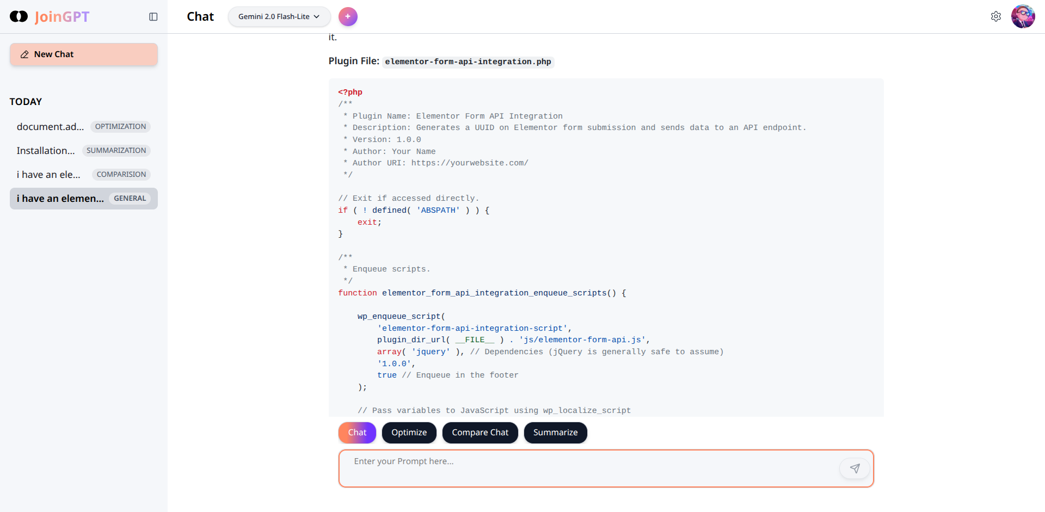
Task: Select the active 'i have an elemen...' chat
Action: click(60, 199)
